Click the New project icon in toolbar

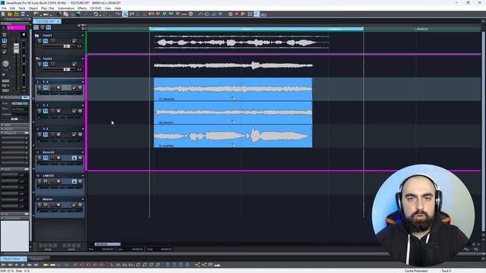3,14
